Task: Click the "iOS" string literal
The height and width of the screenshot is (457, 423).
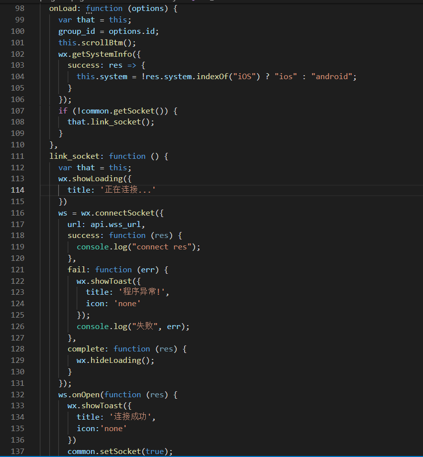Action: point(244,76)
